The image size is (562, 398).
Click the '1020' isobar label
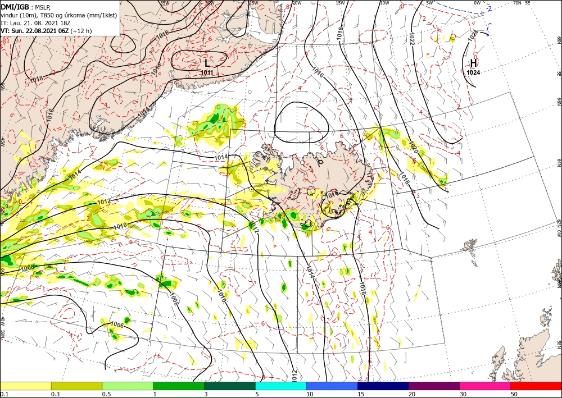coord(413,147)
